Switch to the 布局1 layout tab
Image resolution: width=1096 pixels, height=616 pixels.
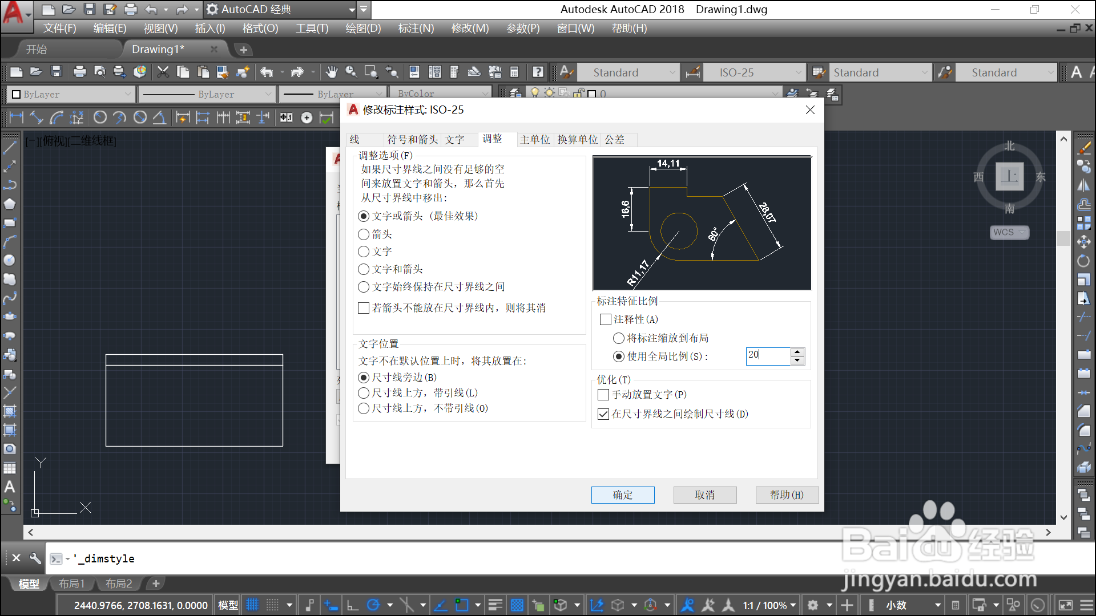click(x=72, y=583)
